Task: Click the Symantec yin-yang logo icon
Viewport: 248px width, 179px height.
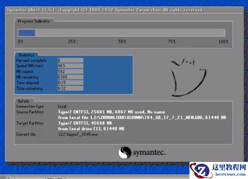Action: [x=125, y=153]
